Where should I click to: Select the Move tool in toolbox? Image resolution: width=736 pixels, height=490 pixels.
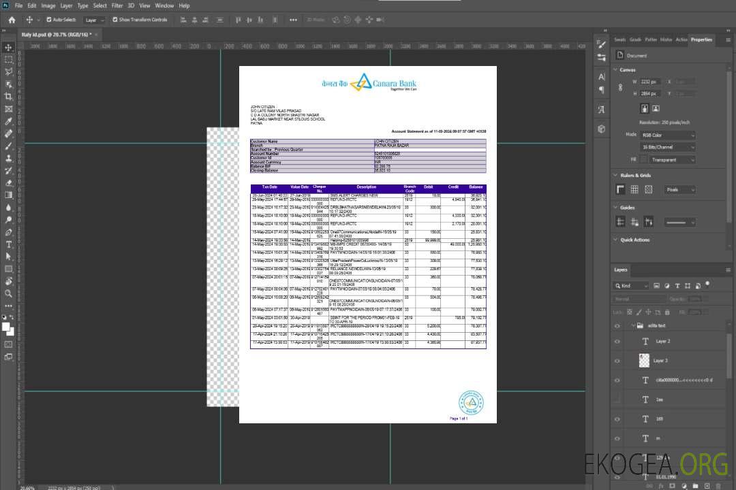8,48
